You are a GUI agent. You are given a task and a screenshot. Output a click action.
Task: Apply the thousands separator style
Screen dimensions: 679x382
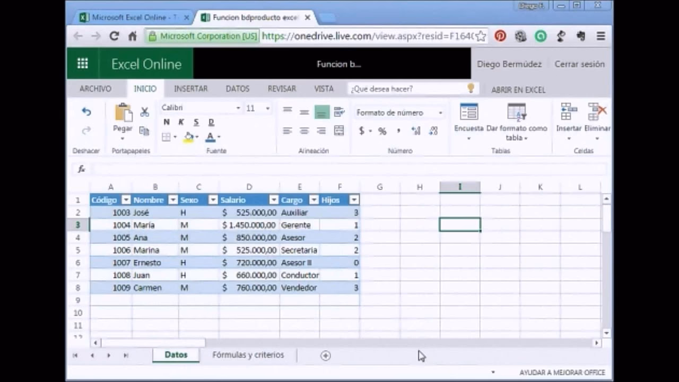point(398,131)
